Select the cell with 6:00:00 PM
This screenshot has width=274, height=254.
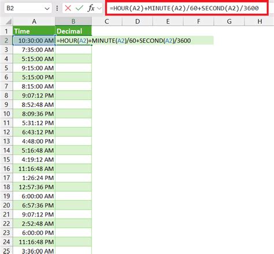point(34,233)
